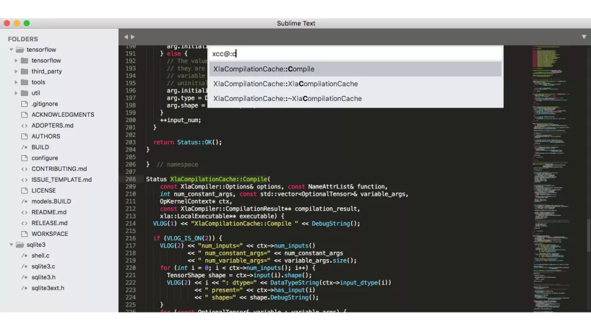Click the tab forward navigation arrow
The image size is (591, 332).
(133, 37)
